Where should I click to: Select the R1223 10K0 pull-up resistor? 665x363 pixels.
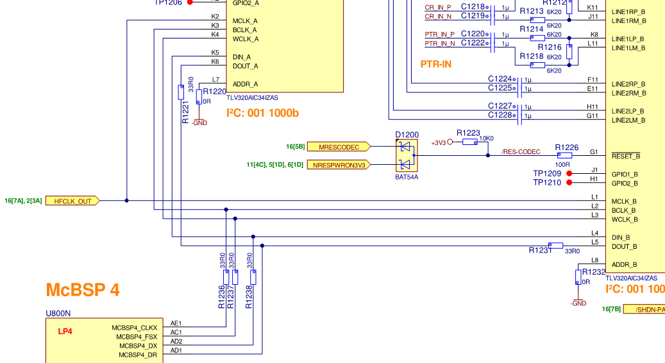(x=470, y=142)
